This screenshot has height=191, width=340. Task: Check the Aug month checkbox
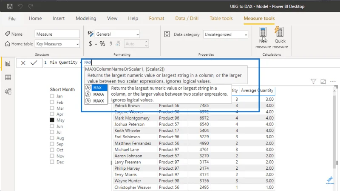[x=52, y=138]
